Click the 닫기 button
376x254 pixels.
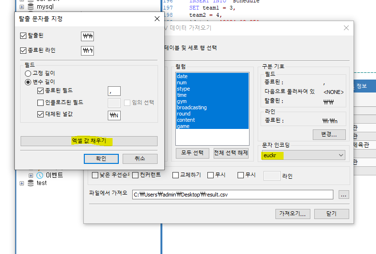[x=331, y=214]
